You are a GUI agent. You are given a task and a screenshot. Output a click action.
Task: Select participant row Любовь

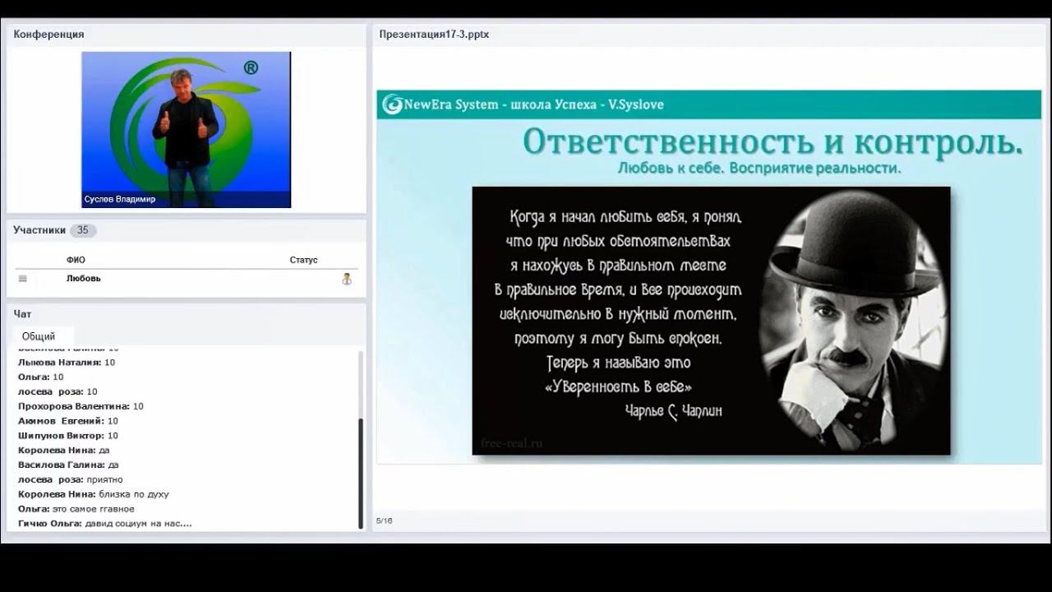187,279
